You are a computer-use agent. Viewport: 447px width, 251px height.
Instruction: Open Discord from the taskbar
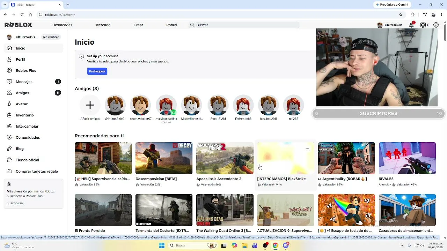coord(286,245)
